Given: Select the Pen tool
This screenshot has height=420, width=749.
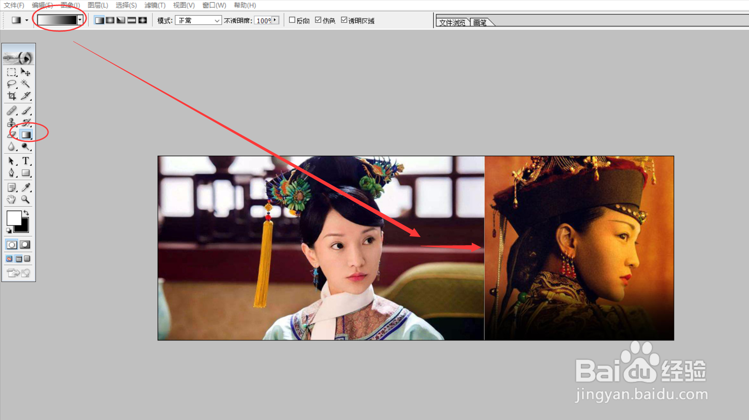Looking at the screenshot, I should [x=12, y=173].
